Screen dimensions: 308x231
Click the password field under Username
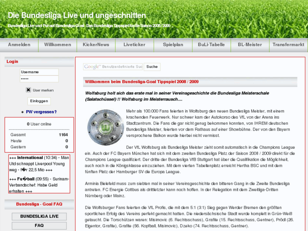[x=39, y=79]
